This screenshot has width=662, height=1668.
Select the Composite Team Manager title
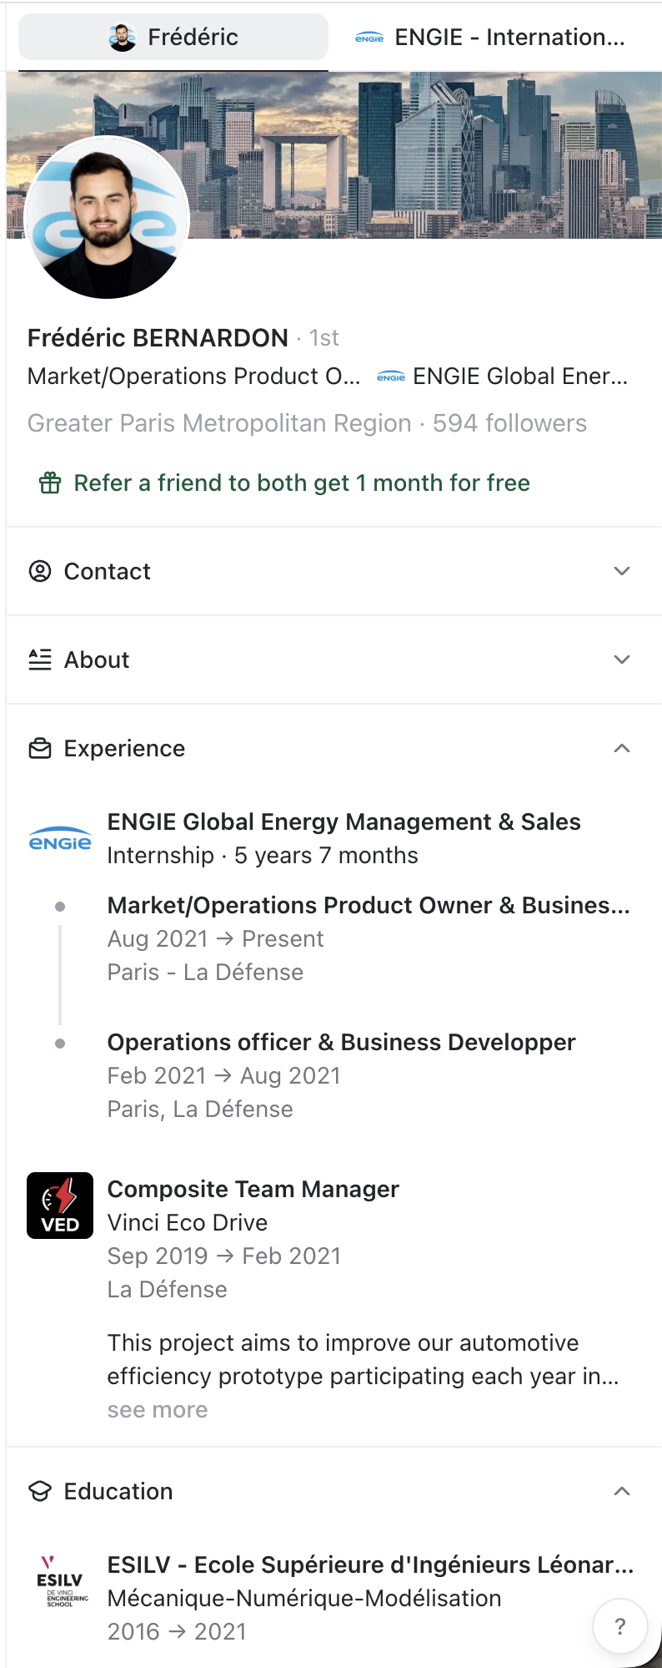click(253, 1190)
